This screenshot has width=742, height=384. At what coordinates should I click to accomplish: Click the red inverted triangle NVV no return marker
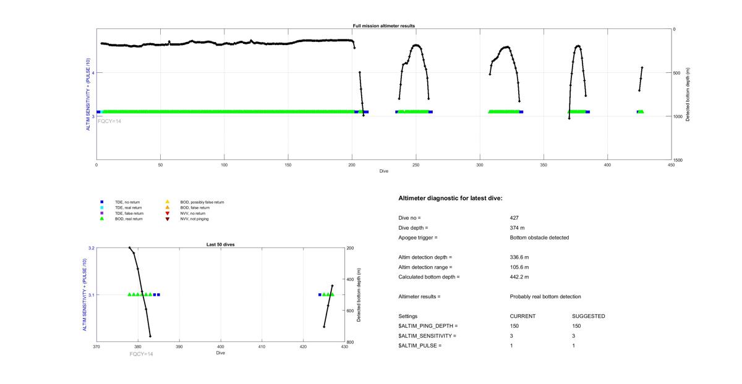167,213
